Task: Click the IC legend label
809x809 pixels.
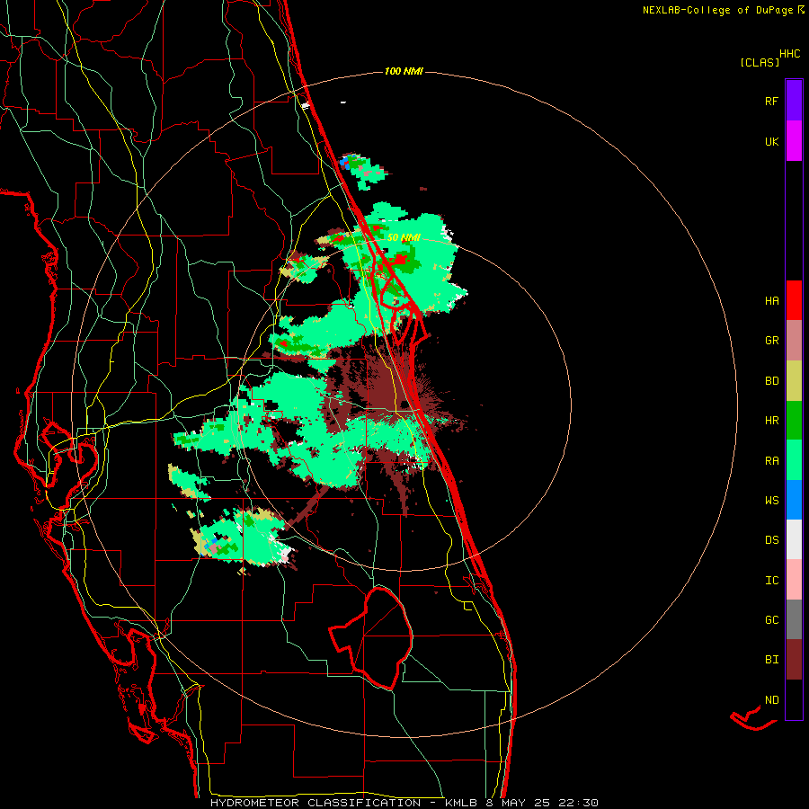Action: pos(771,581)
